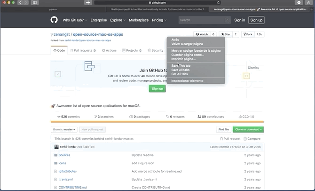The height and width of the screenshot is (191, 315).
Task: Click the GitHub octocat logo
Action: tap(54, 20)
